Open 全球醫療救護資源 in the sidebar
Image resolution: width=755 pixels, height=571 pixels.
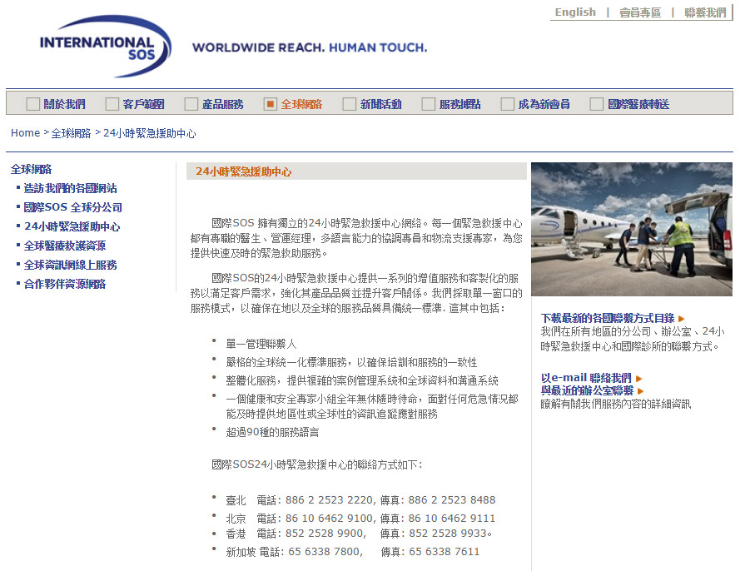coord(65,246)
